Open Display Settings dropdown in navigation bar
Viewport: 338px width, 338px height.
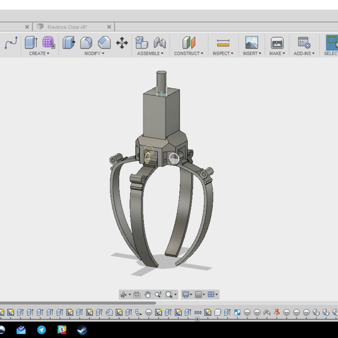[x=186, y=295]
